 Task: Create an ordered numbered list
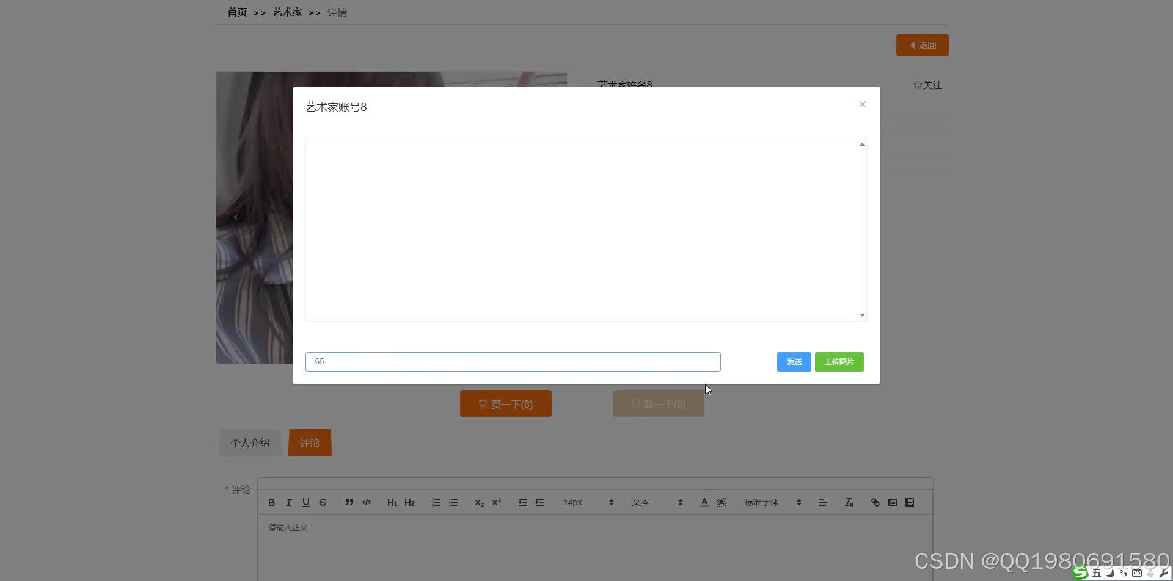[436, 502]
